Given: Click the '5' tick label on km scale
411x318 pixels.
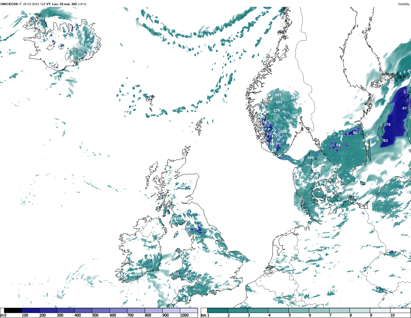Looking at the screenshot, I should tap(290, 315).
